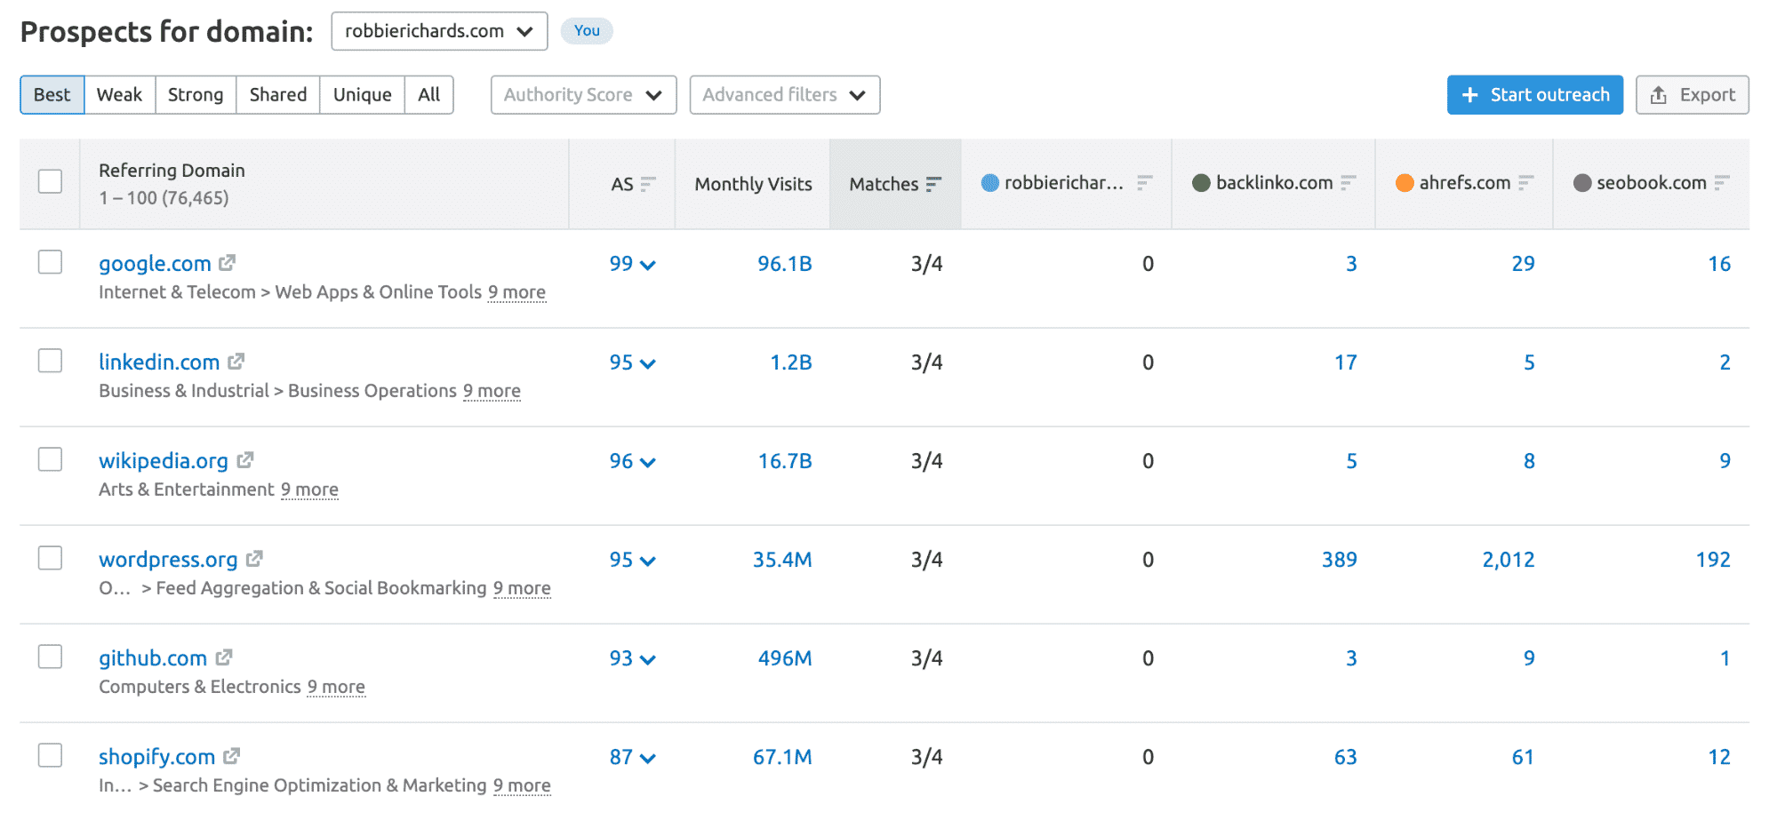Screen dimensions: 1777x820
Task: Open wikipedia.org in new tab icon
Action: click(x=245, y=460)
